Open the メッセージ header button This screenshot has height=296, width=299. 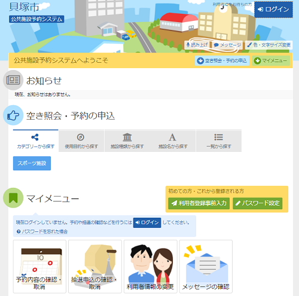tap(228, 45)
